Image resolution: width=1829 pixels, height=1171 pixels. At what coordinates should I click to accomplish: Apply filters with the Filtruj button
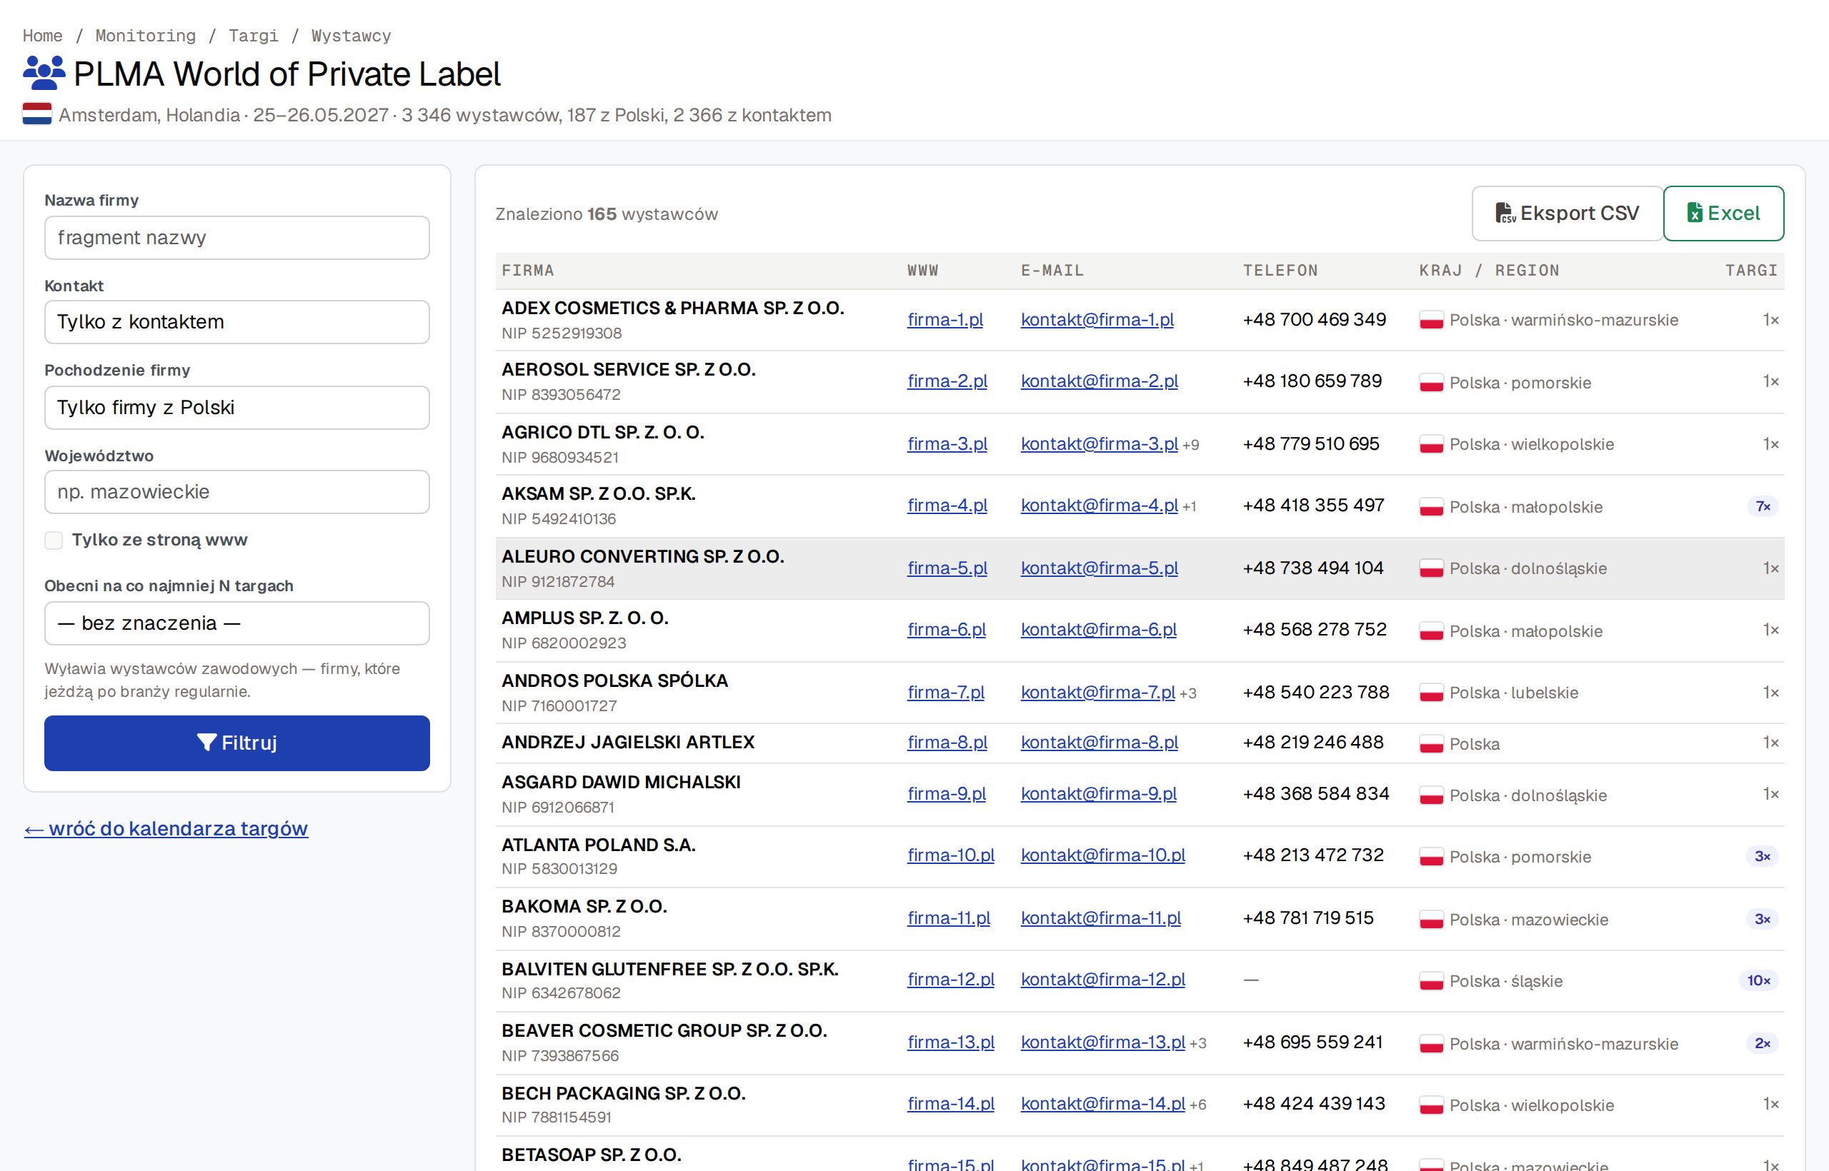point(236,743)
